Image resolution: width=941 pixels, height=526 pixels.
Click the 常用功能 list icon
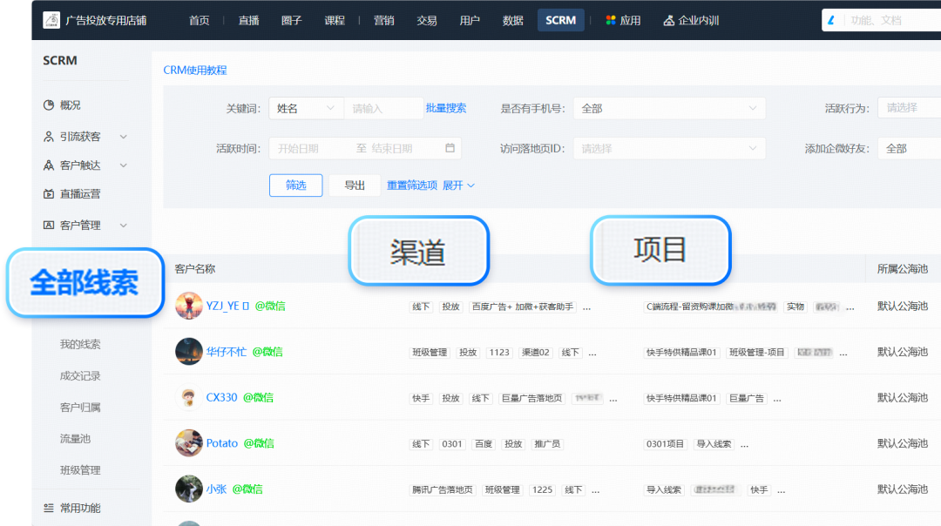(x=49, y=508)
